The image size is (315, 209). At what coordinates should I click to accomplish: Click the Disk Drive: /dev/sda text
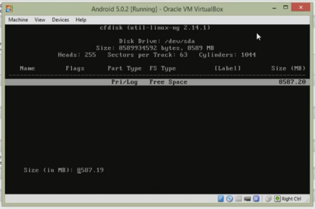pyautogui.click(x=157, y=41)
